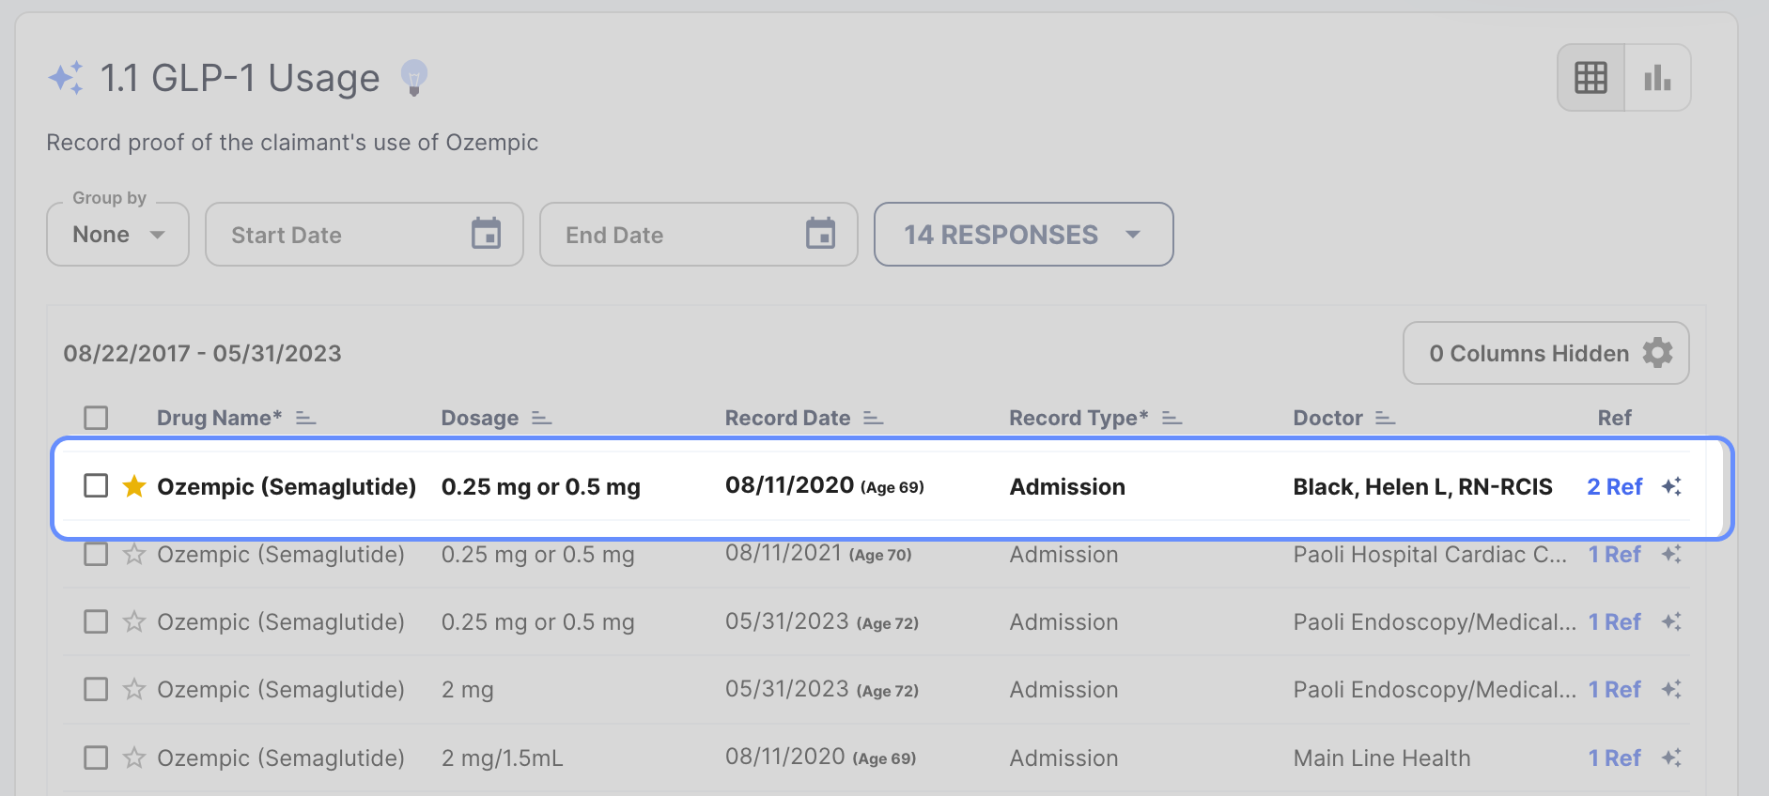Click the Doctor column header text
The height and width of the screenshot is (796, 1769).
[1327, 418]
